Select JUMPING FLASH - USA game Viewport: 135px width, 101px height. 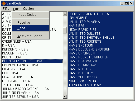[x=32, y=93]
